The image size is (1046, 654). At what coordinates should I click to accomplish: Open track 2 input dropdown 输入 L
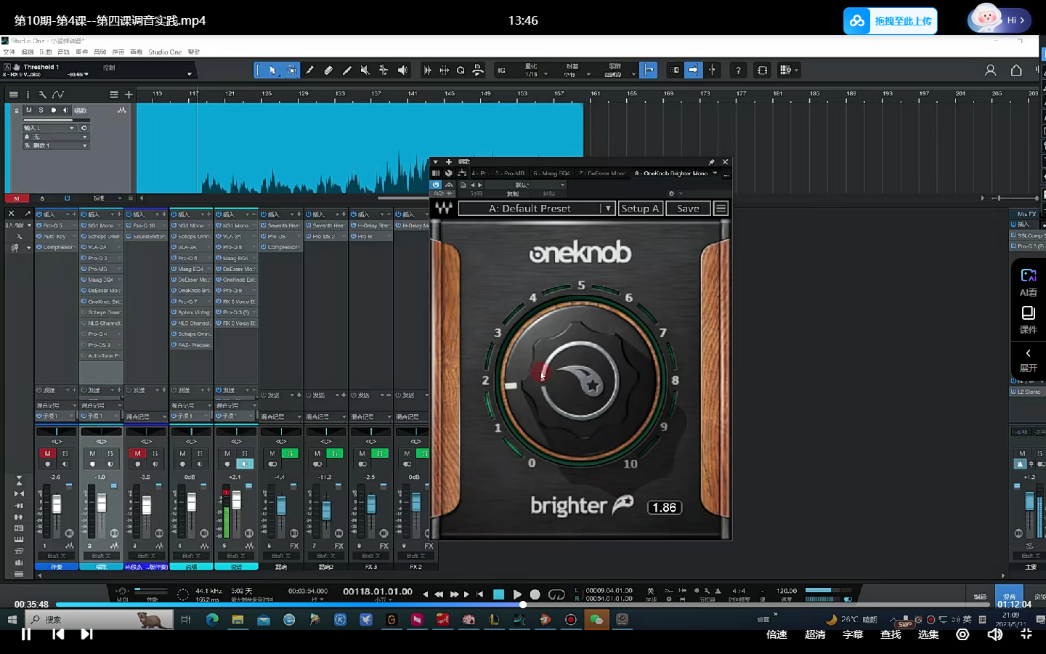point(50,128)
